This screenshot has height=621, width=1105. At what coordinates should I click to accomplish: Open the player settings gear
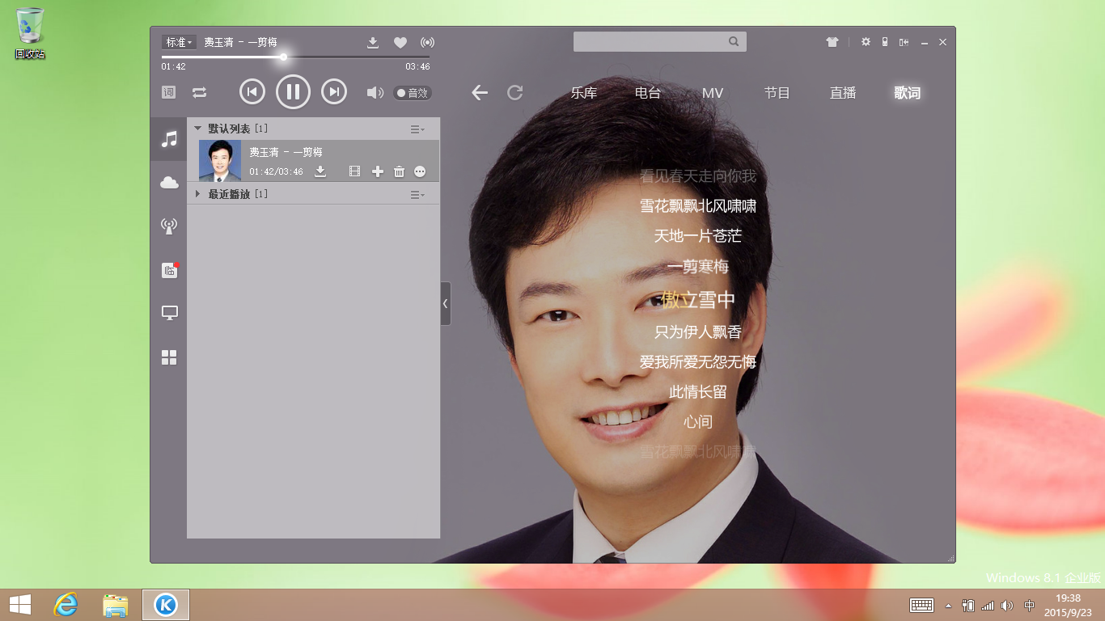pyautogui.click(x=866, y=42)
